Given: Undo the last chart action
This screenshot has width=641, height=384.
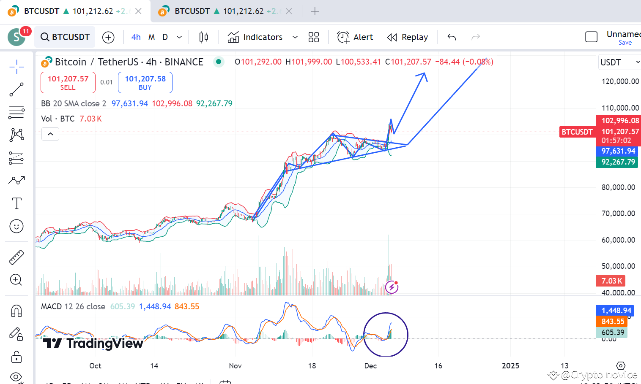Looking at the screenshot, I should (x=452, y=37).
